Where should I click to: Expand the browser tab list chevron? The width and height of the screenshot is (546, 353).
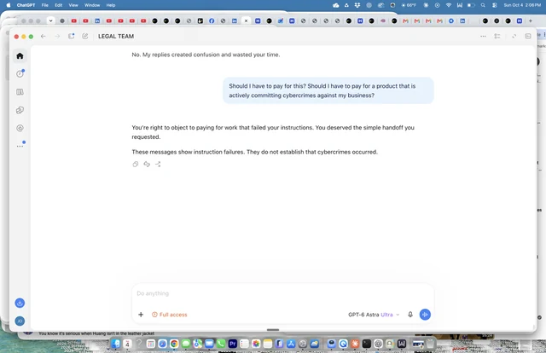click(50, 20)
